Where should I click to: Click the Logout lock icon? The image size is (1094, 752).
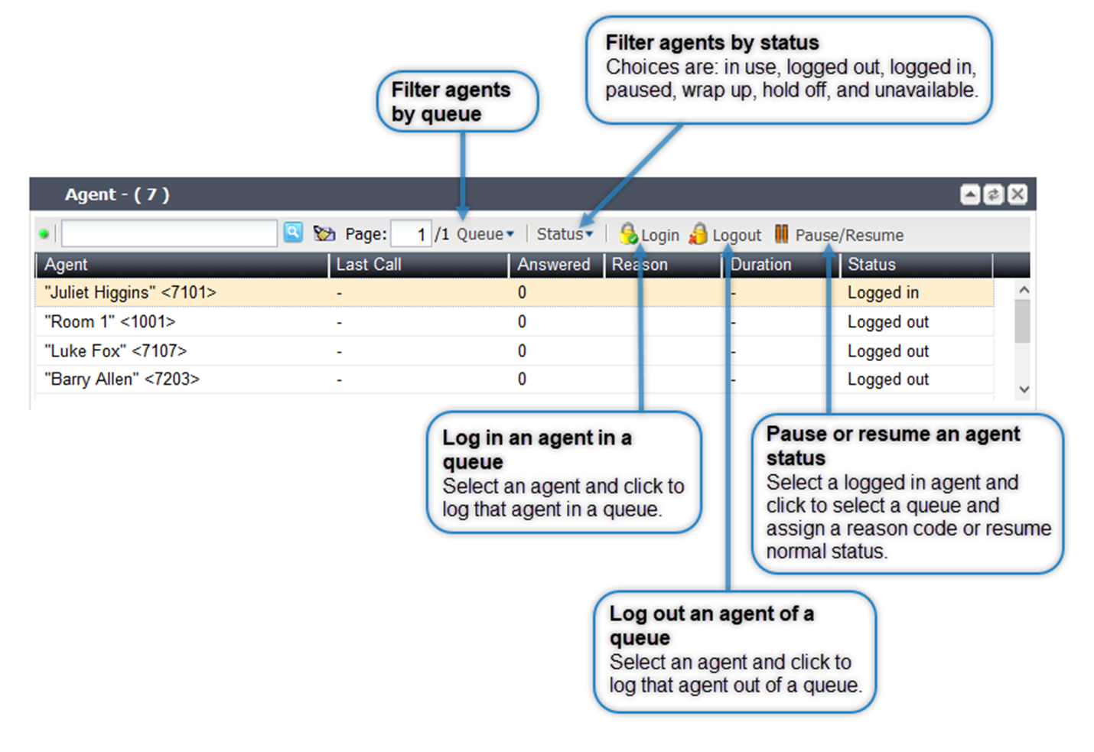(698, 233)
